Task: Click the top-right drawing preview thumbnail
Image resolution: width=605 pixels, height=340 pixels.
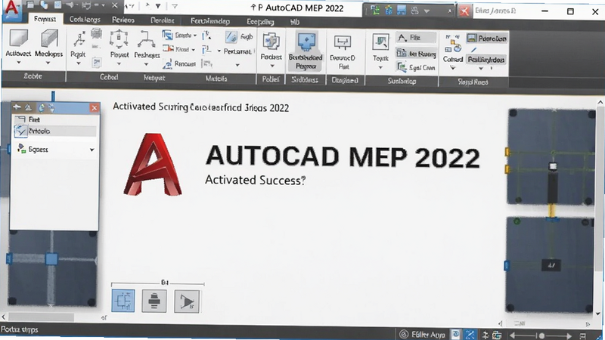Action: 551,157
